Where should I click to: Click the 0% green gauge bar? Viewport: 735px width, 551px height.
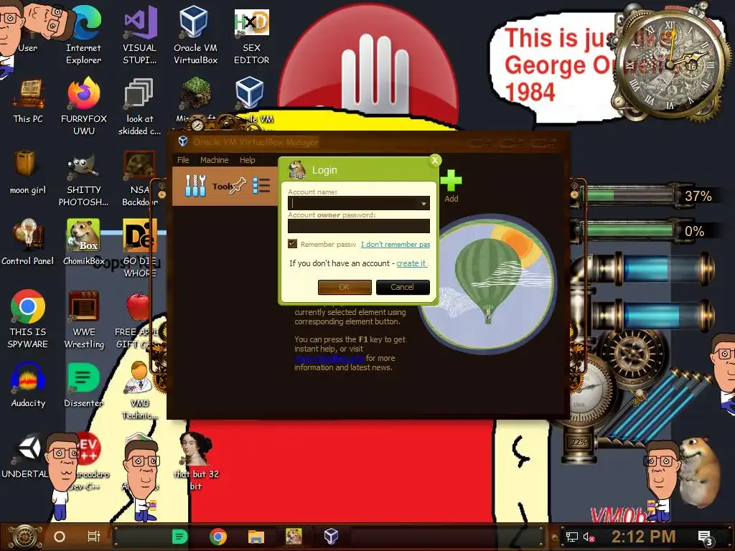point(629,230)
